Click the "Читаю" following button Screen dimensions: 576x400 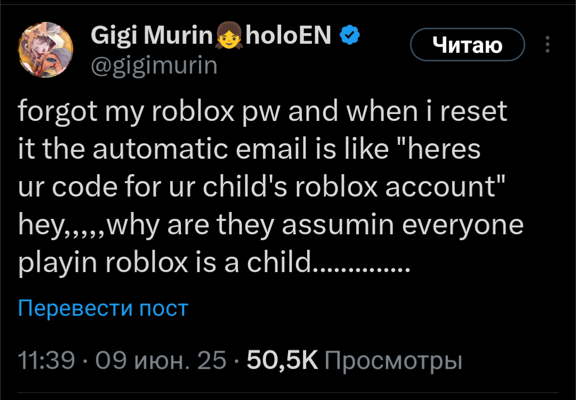[x=467, y=45]
